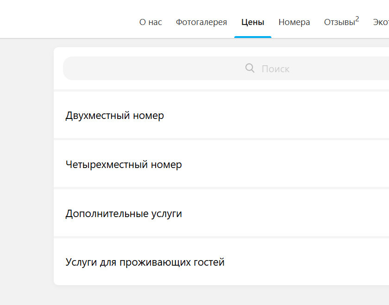Expand the Услуги для проживающих гостей section
Image resolution: width=389 pixels, height=305 pixels.
(x=221, y=262)
